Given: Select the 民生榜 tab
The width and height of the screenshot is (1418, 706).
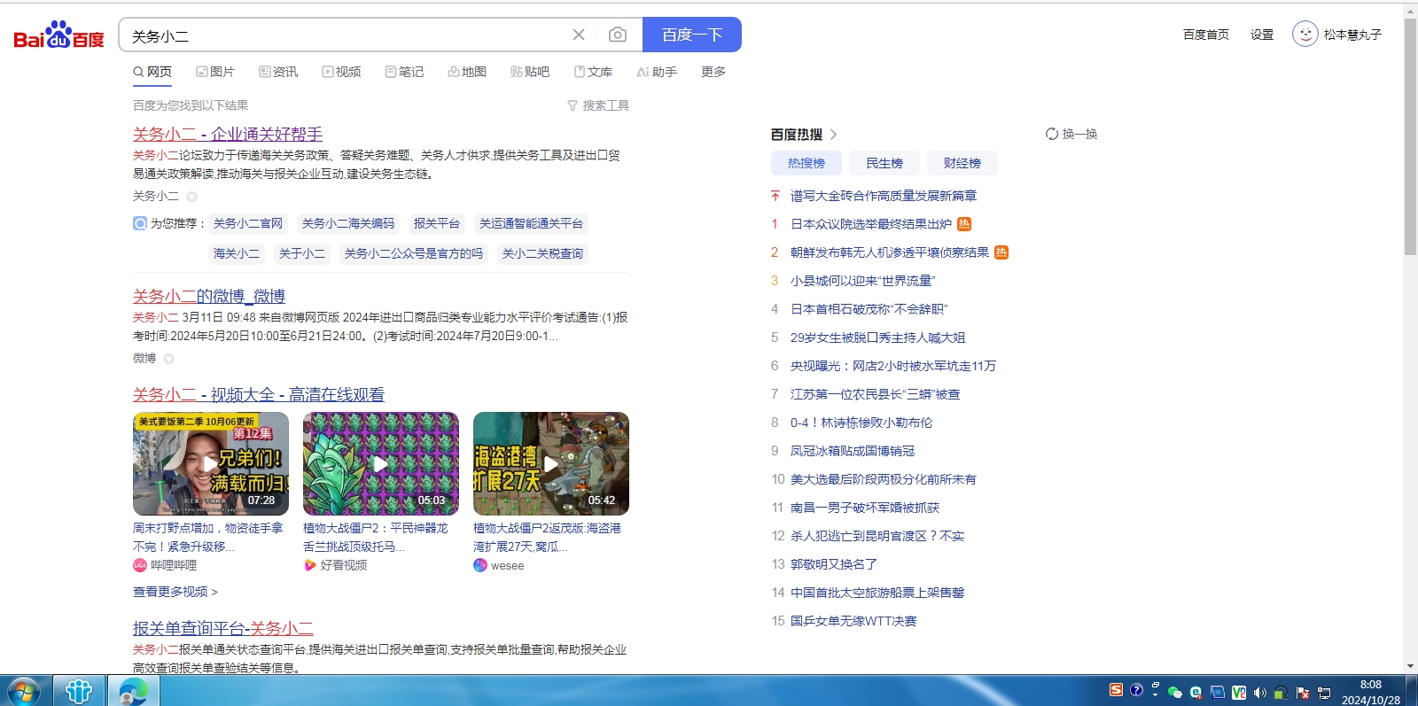Looking at the screenshot, I should click(x=884, y=163).
